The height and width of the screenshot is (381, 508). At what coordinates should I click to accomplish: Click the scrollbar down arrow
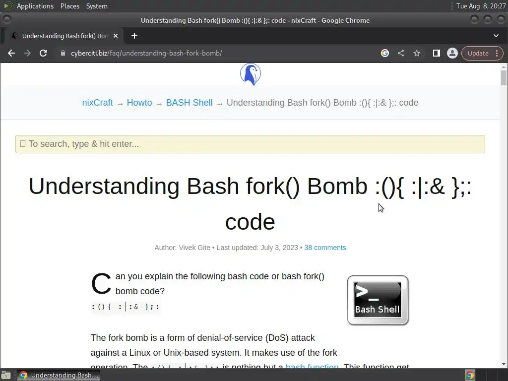[x=504, y=365]
